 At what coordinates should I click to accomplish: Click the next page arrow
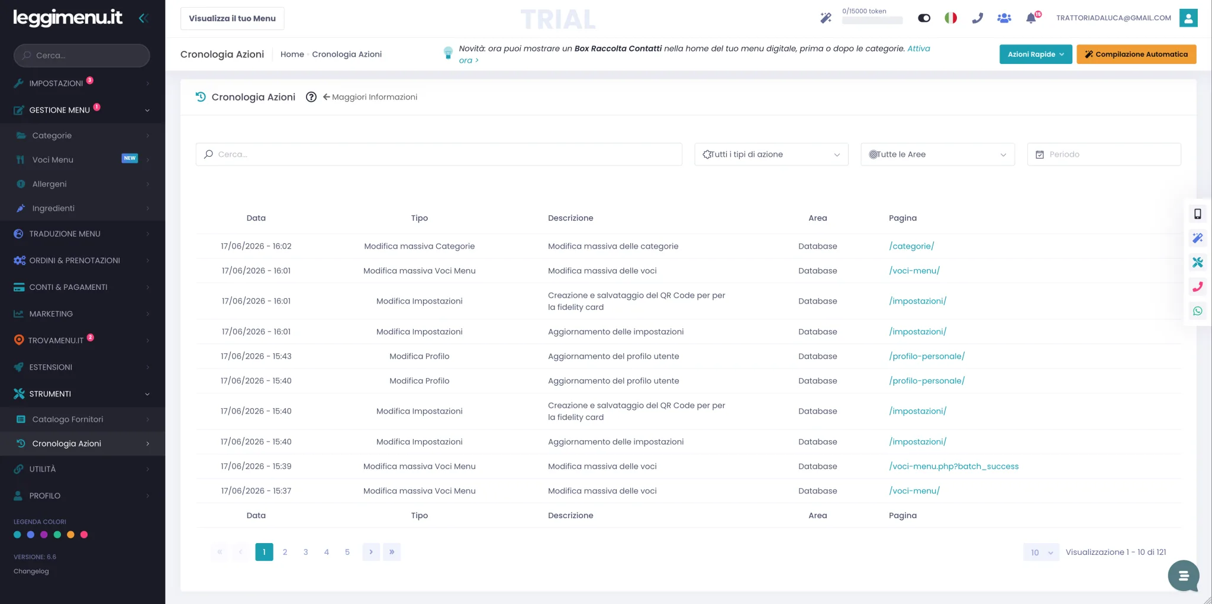(371, 552)
